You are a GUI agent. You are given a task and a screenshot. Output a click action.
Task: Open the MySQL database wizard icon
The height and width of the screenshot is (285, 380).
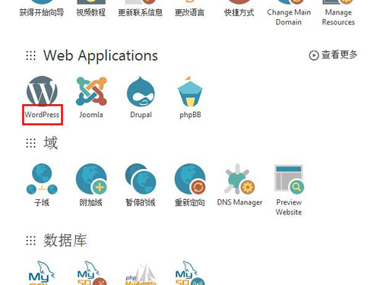pyautogui.click(x=91, y=273)
